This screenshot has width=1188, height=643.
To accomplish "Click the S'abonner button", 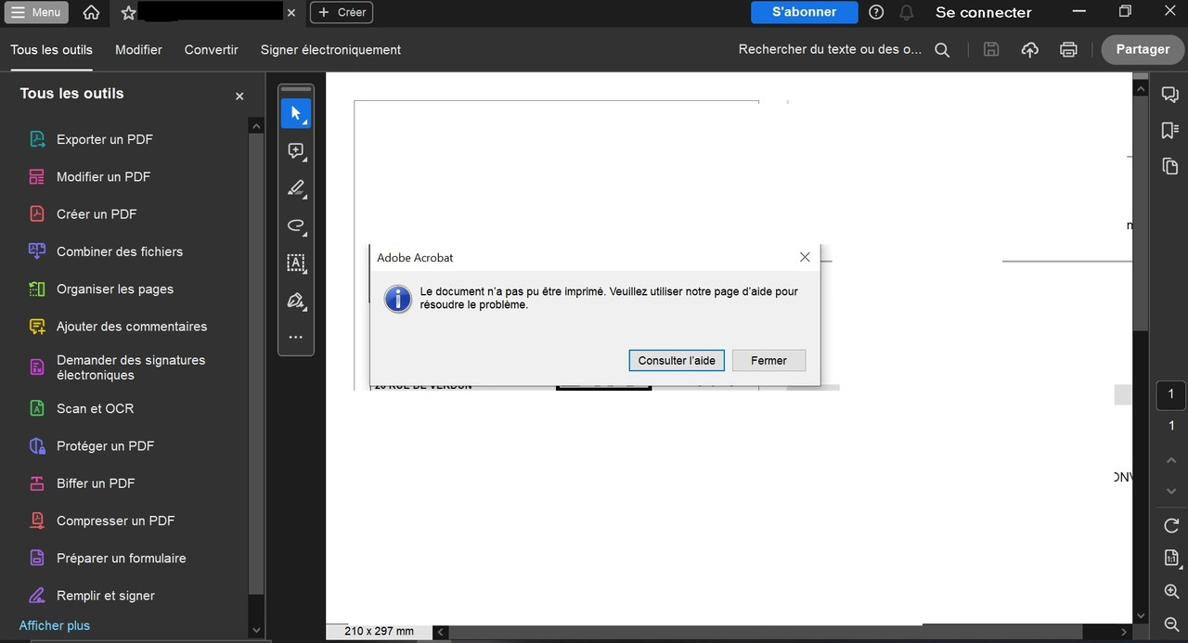I will [804, 12].
